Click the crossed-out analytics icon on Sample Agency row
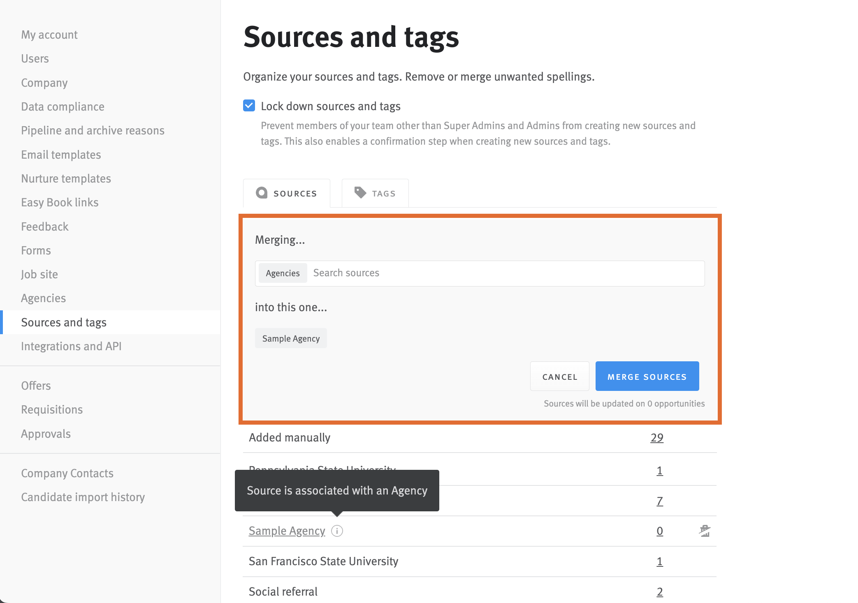858x603 pixels. point(704,531)
